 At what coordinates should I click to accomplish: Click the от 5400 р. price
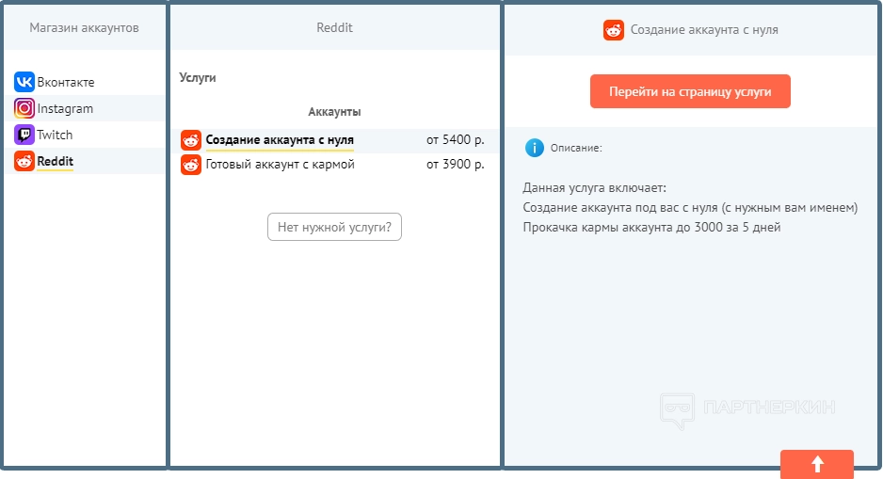(456, 140)
